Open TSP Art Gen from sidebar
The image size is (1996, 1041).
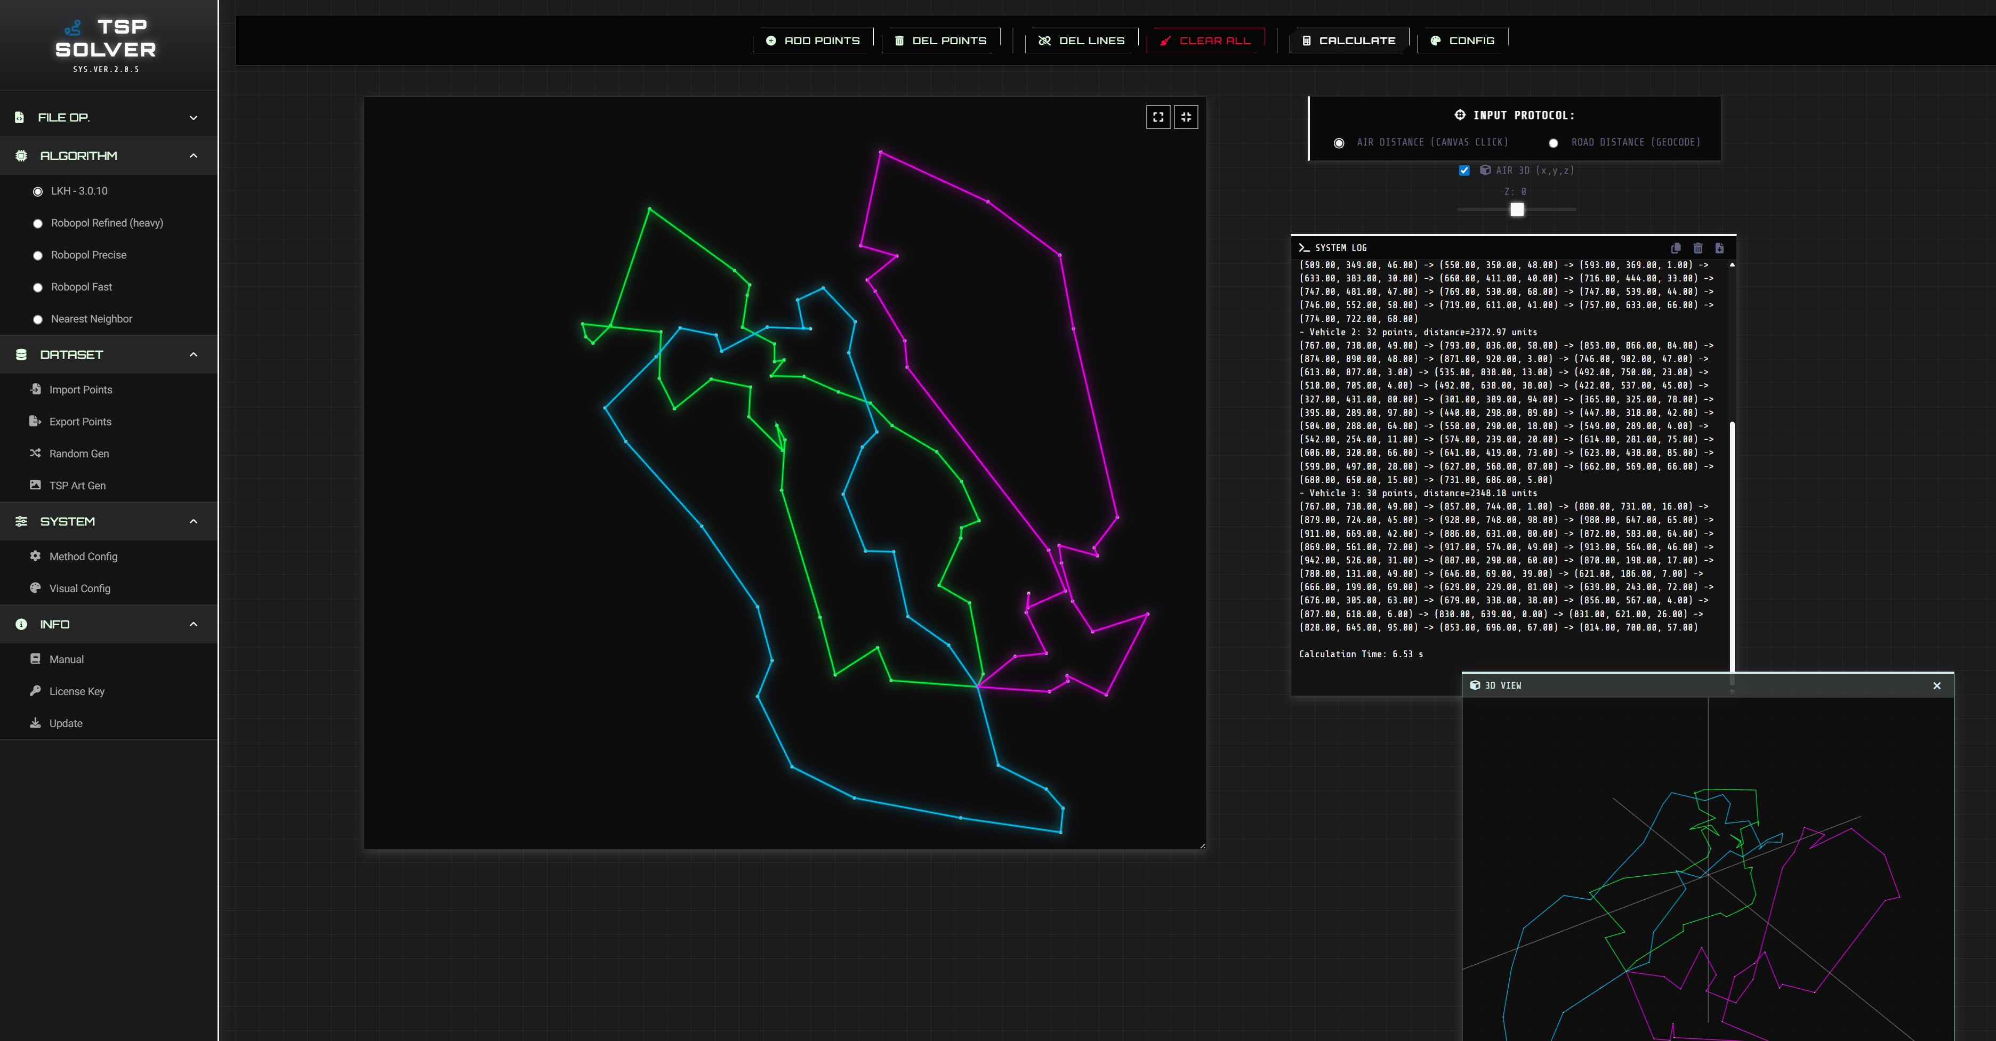click(x=77, y=486)
